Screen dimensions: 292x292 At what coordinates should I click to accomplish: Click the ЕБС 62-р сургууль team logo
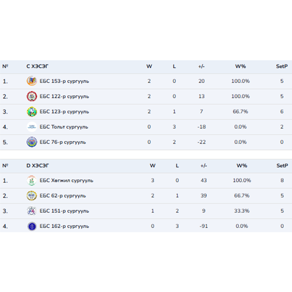32,196
